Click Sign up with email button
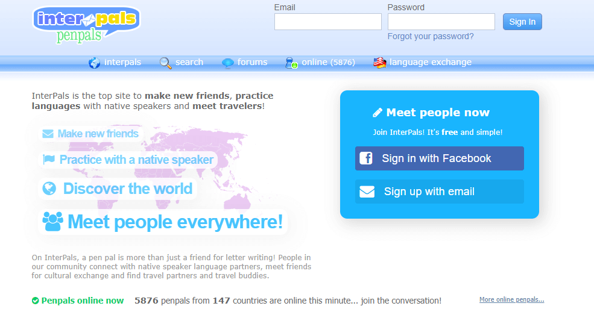Screen dimensions: 594x309 440,192
